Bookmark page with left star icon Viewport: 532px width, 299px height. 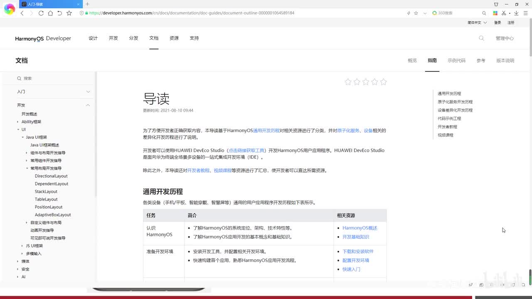pyautogui.click(x=69, y=13)
